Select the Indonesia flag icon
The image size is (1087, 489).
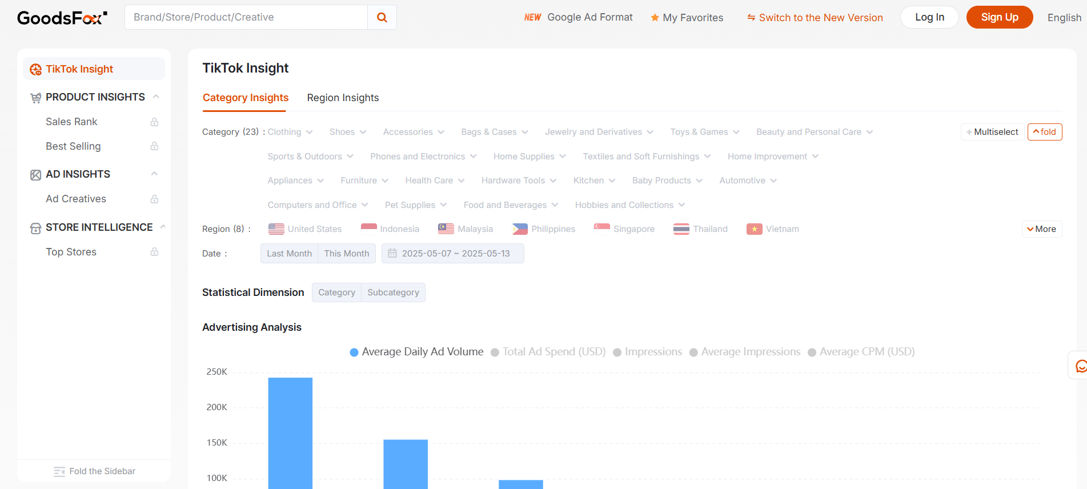369,229
